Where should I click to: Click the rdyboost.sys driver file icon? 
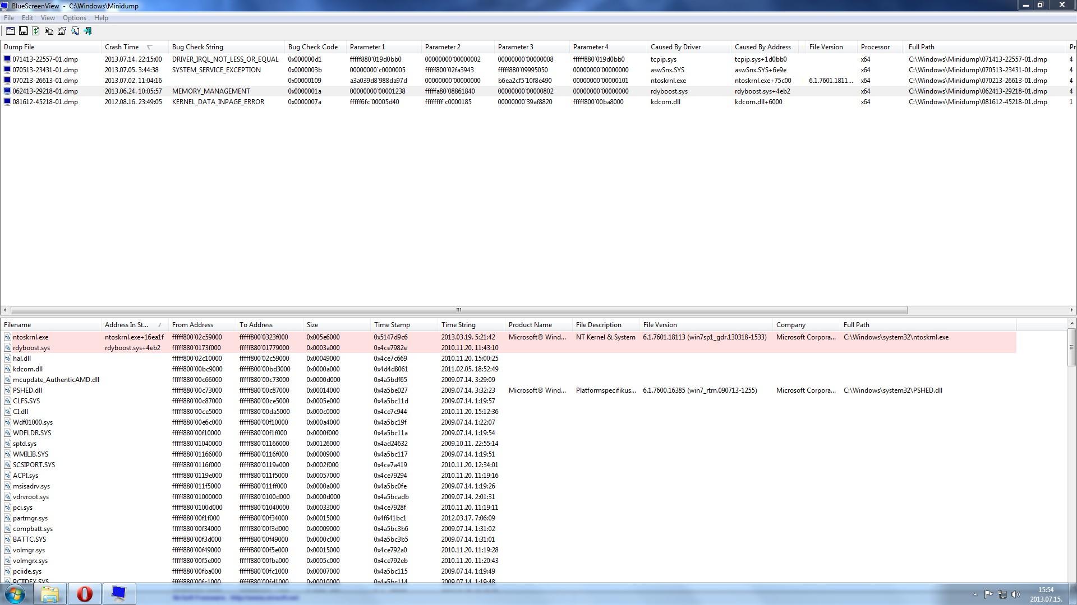click(7, 347)
